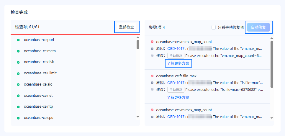Click green check icon beside oceanbase-ce:cpu
The height and width of the screenshot is (136, 285).
coord(18,118)
